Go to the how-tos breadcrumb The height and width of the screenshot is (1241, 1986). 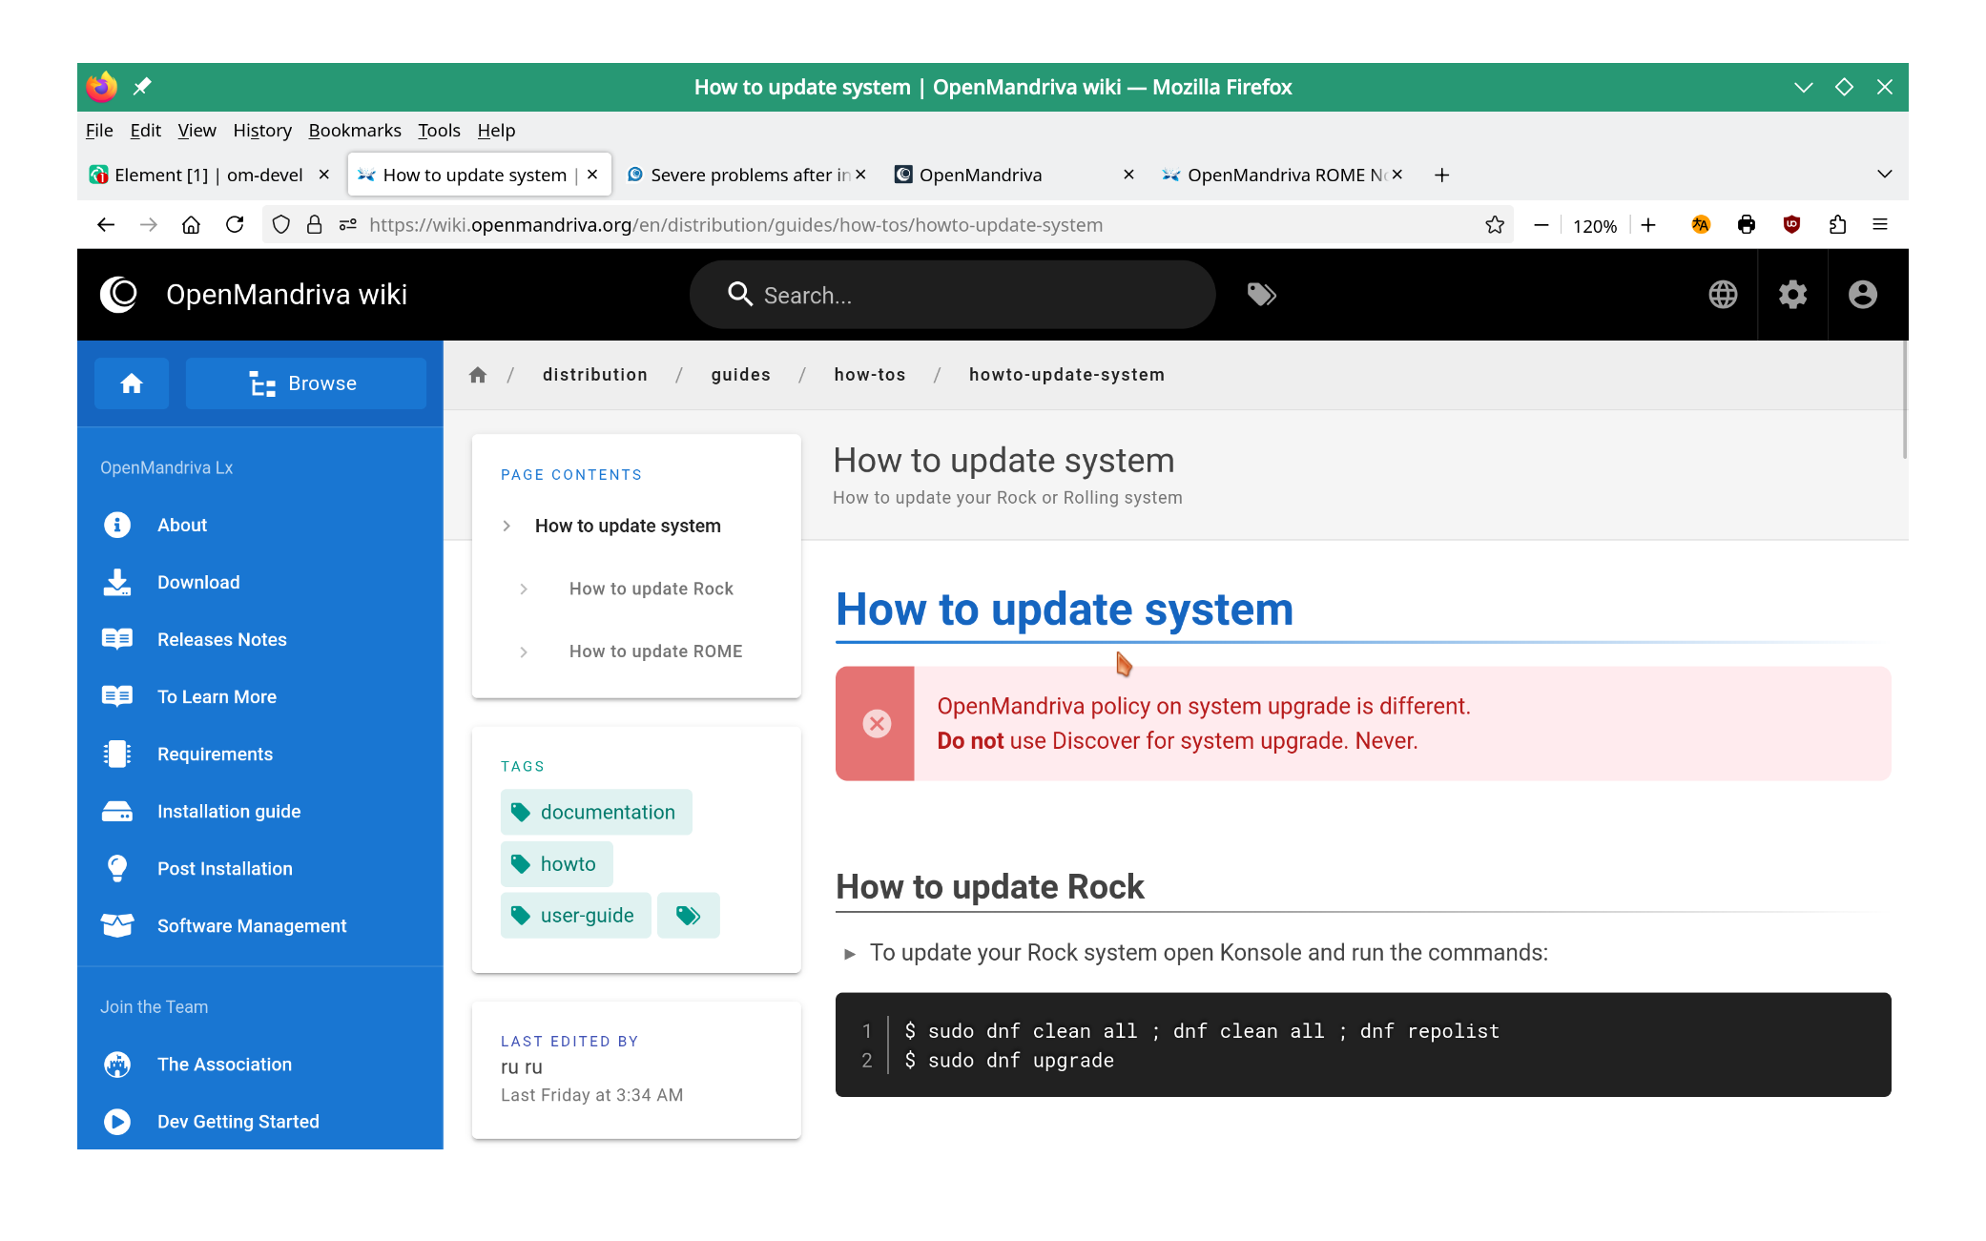pyautogui.click(x=870, y=375)
